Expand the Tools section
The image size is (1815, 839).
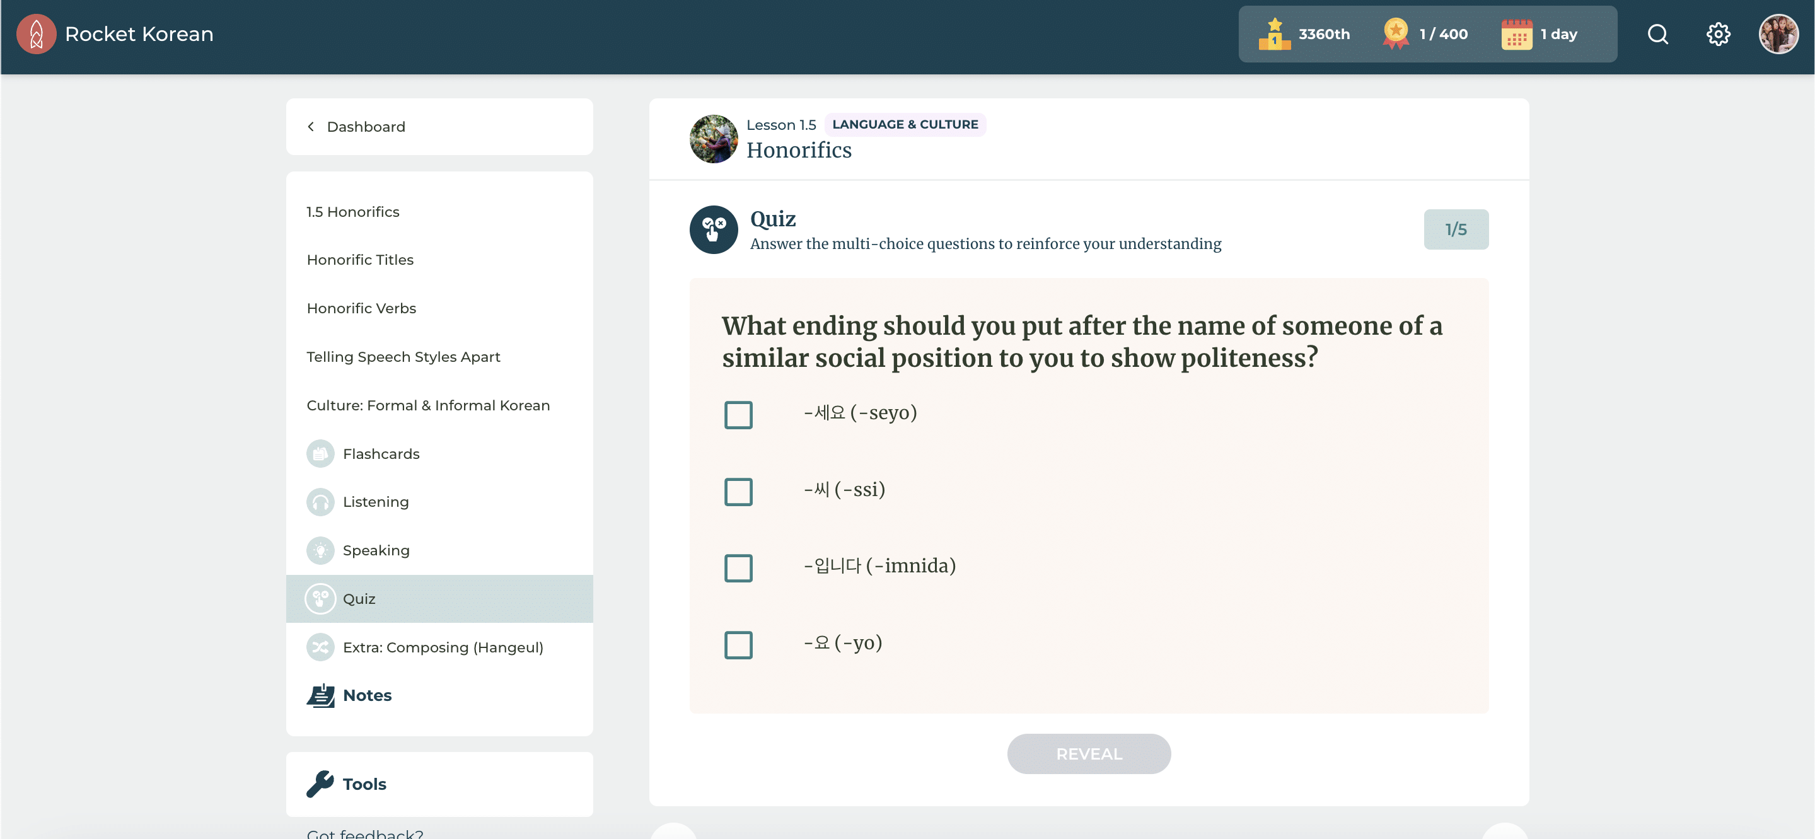[x=364, y=784]
